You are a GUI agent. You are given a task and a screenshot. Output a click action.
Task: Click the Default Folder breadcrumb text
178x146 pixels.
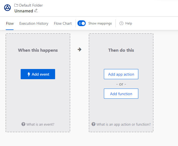coord(31,5)
